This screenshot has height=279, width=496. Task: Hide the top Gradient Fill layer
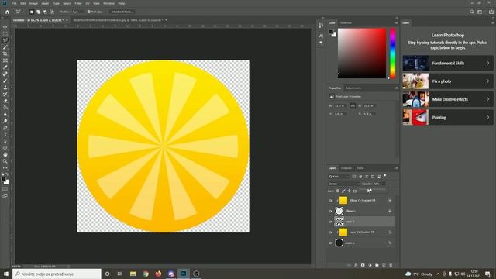(330, 201)
